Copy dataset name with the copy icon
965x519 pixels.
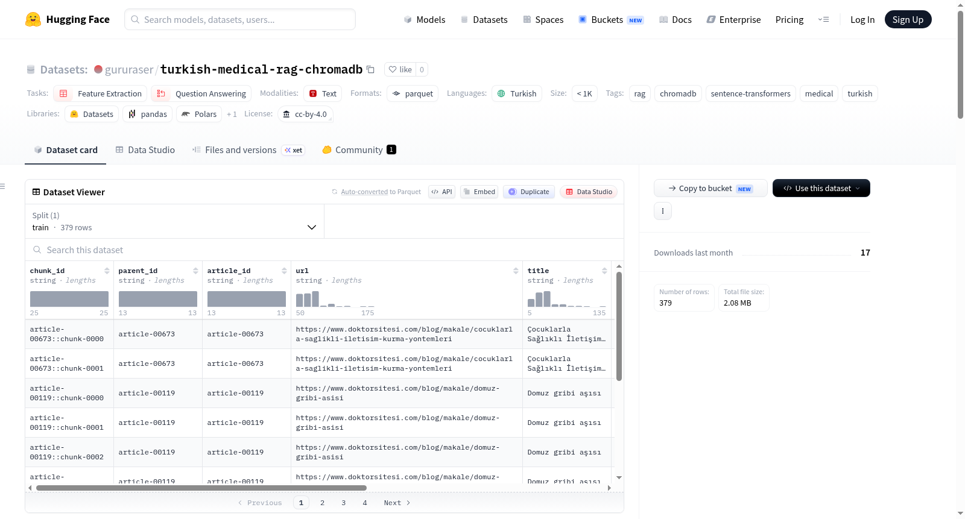click(370, 69)
